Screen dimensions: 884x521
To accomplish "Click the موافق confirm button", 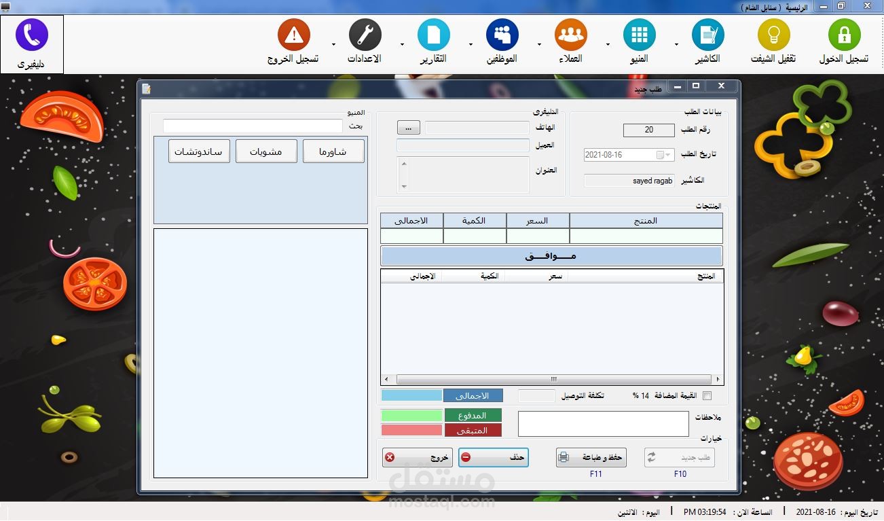I will [551, 256].
